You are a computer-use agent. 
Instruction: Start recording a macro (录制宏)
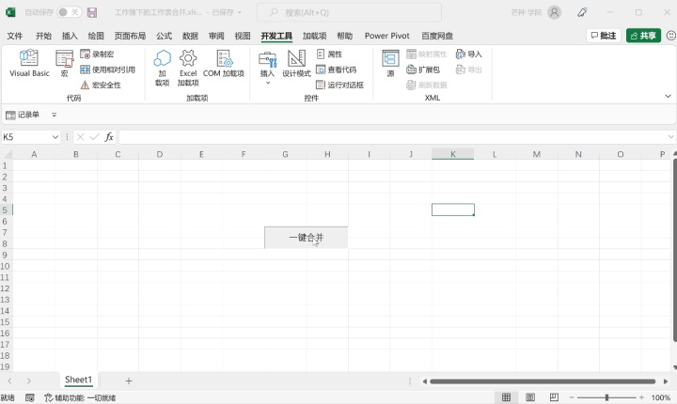pos(97,54)
